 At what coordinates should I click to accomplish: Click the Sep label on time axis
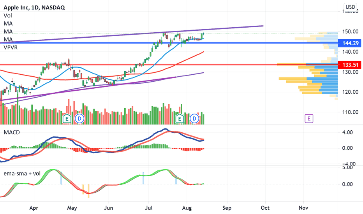tap(227, 208)
